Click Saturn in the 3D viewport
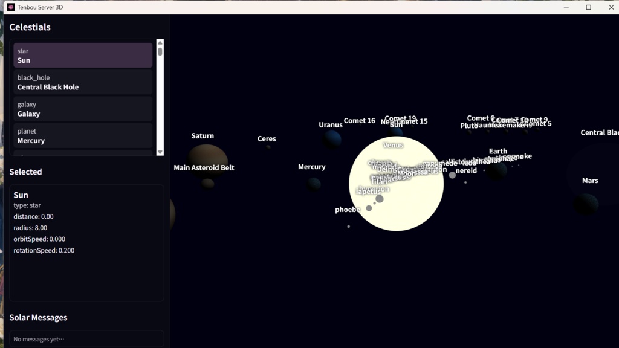Viewport: 619px width, 348px height. point(203,135)
